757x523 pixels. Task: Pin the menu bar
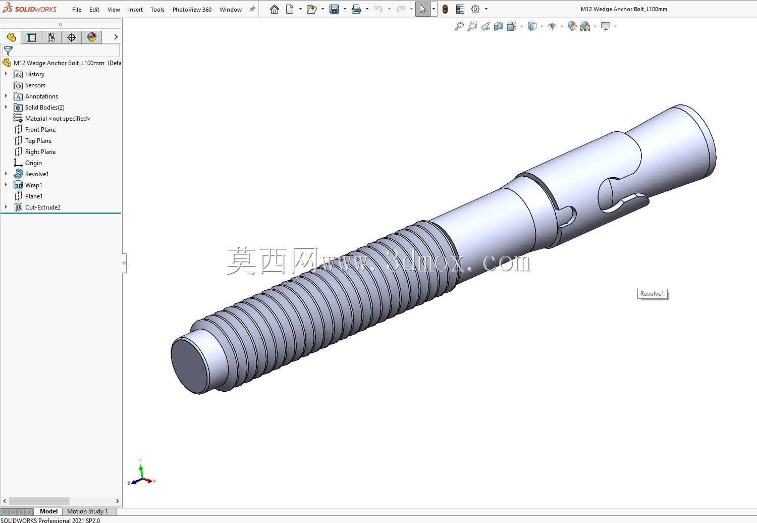pos(252,9)
